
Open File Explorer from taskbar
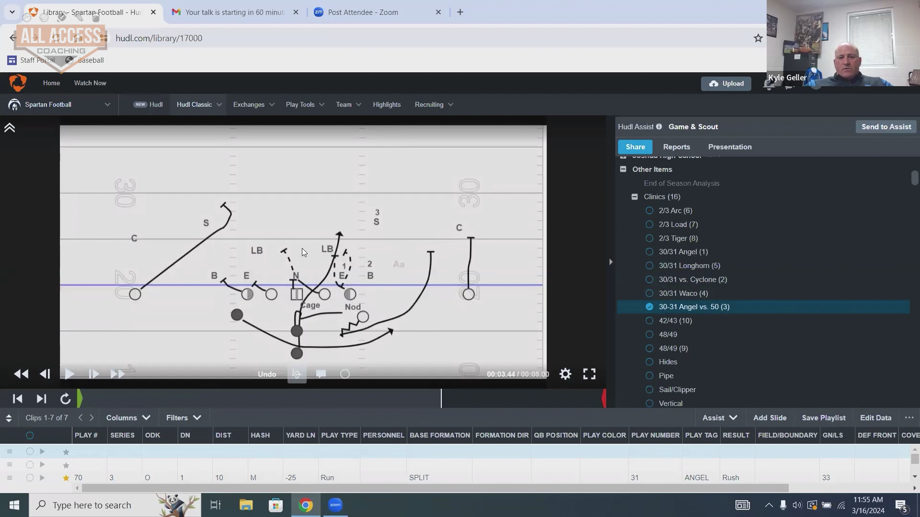246,505
